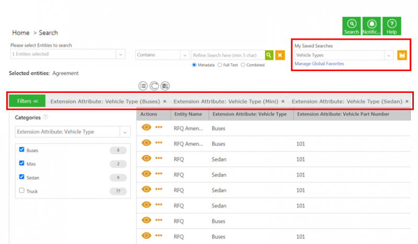Click the green magnifier search button
The image size is (418, 244).
click(x=269, y=55)
